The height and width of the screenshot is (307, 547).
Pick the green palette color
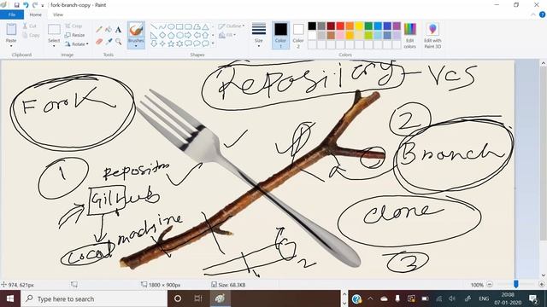[x=368, y=26]
